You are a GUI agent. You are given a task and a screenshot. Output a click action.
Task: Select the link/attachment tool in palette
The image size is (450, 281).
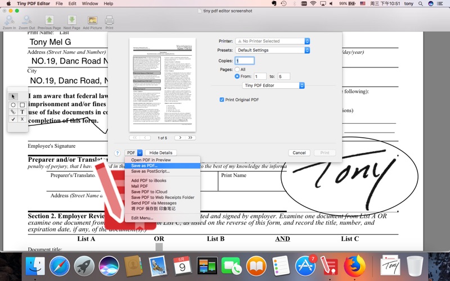click(x=13, y=112)
